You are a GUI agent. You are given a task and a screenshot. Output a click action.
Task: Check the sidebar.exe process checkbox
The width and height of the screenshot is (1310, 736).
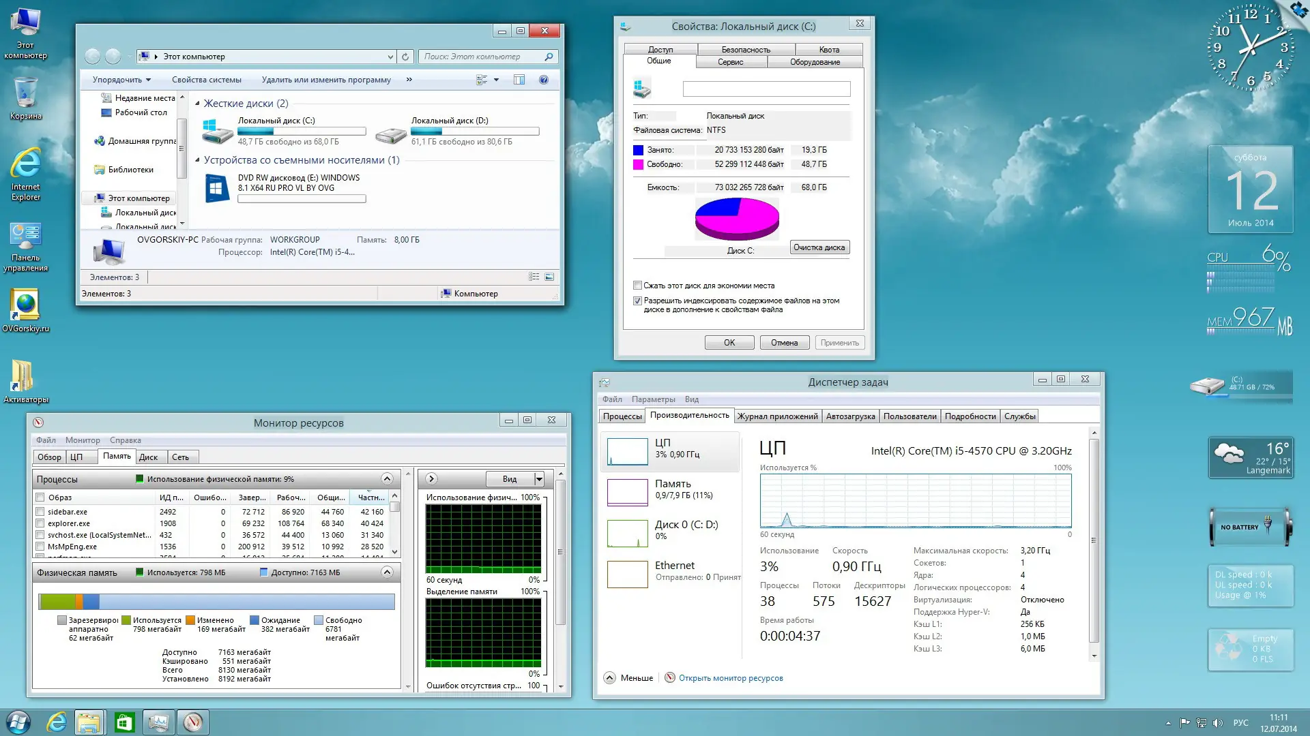(x=39, y=511)
